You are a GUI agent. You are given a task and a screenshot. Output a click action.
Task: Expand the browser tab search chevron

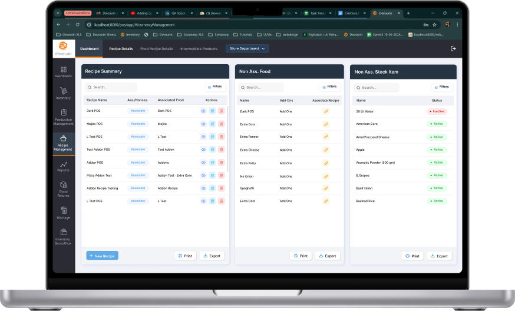[x=58, y=13]
